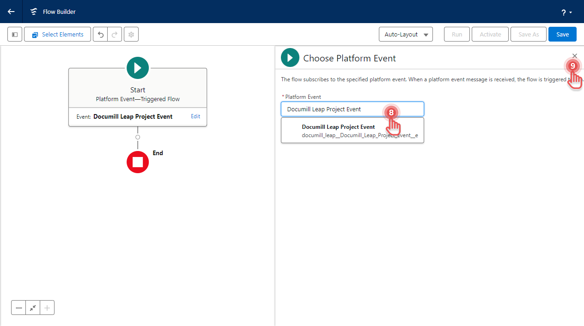Image resolution: width=584 pixels, height=326 pixels.
Task: Save the flow
Action: [562, 34]
